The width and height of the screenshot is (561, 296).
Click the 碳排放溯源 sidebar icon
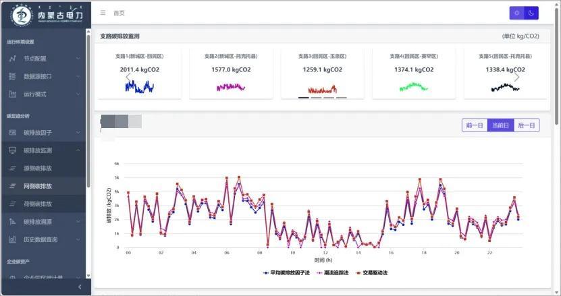tap(13, 221)
